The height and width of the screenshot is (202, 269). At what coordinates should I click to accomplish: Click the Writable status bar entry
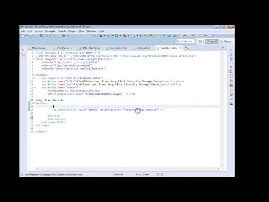coord(119,174)
